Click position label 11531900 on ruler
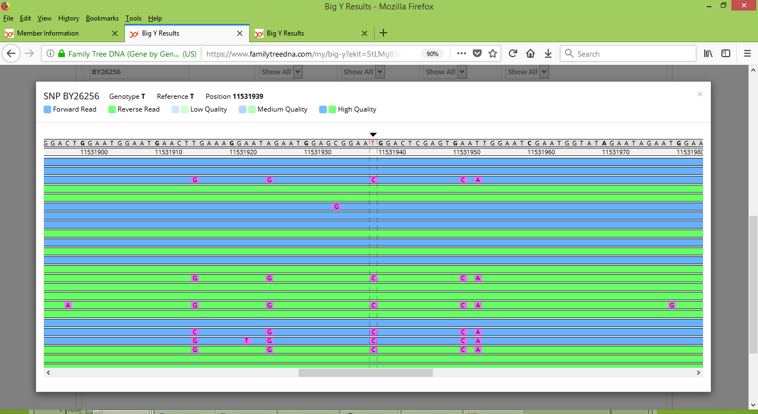This screenshot has height=414, width=758. point(94,152)
